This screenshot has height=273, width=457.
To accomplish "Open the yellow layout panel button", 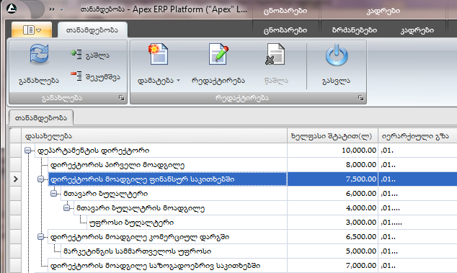I will pyautogui.click(x=32, y=30).
